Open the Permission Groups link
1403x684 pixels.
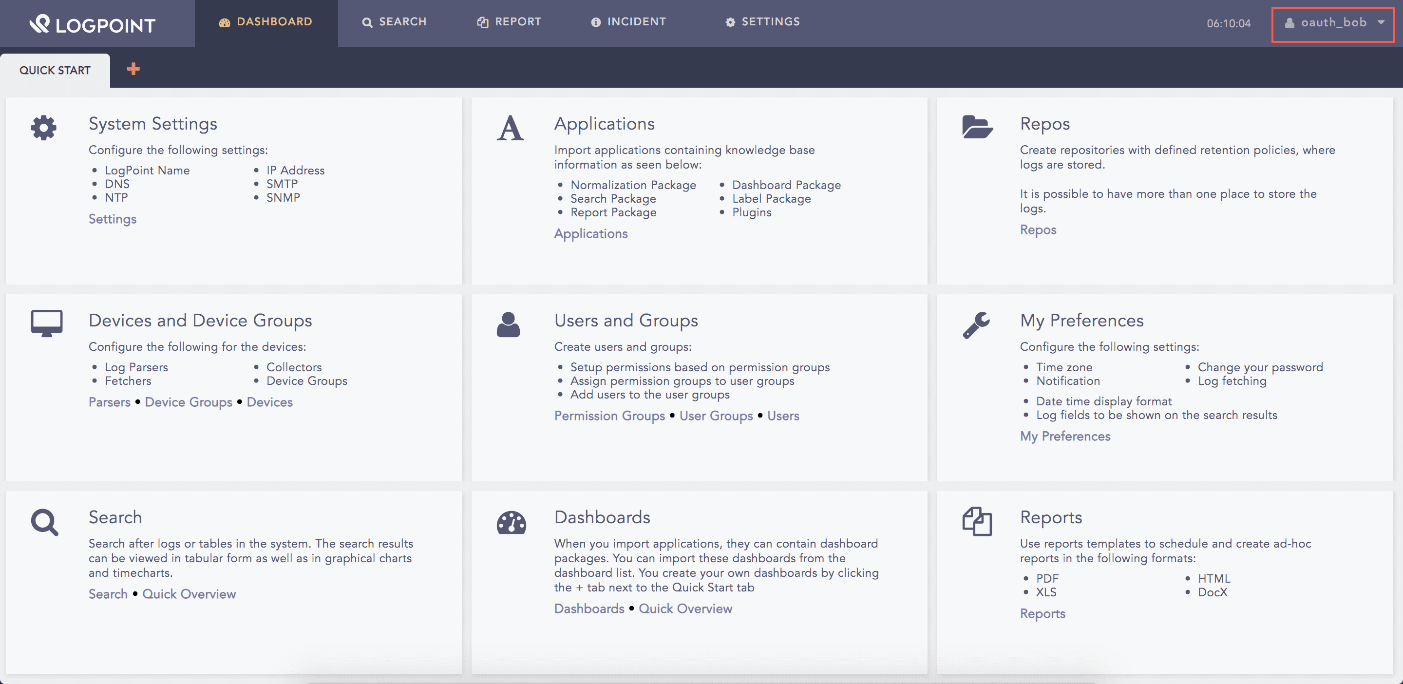click(x=609, y=416)
